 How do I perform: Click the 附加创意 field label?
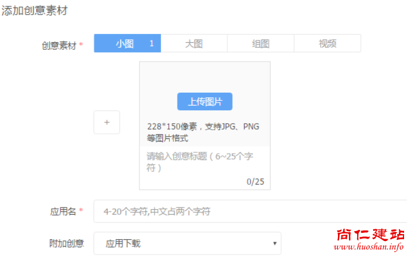67,243
